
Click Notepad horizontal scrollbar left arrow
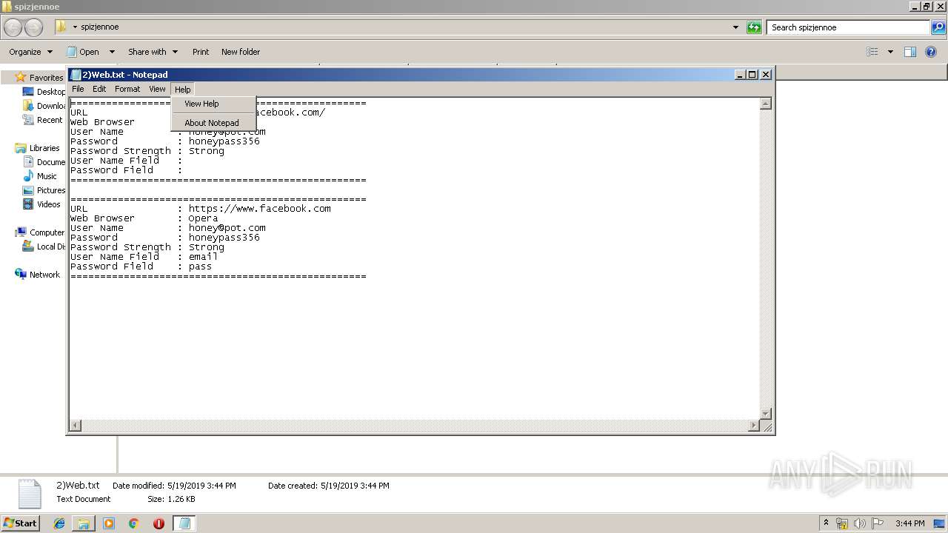(x=75, y=426)
